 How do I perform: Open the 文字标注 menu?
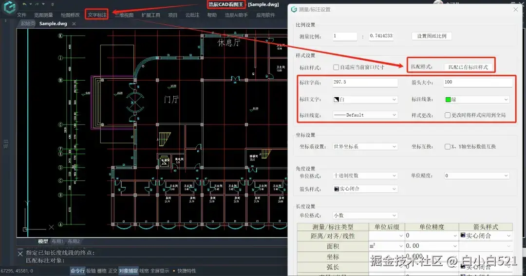click(97, 15)
